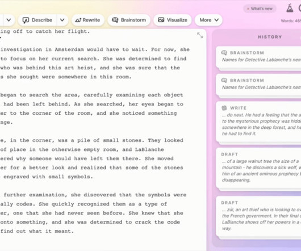Click the Brainstorm brain icon

115,20
